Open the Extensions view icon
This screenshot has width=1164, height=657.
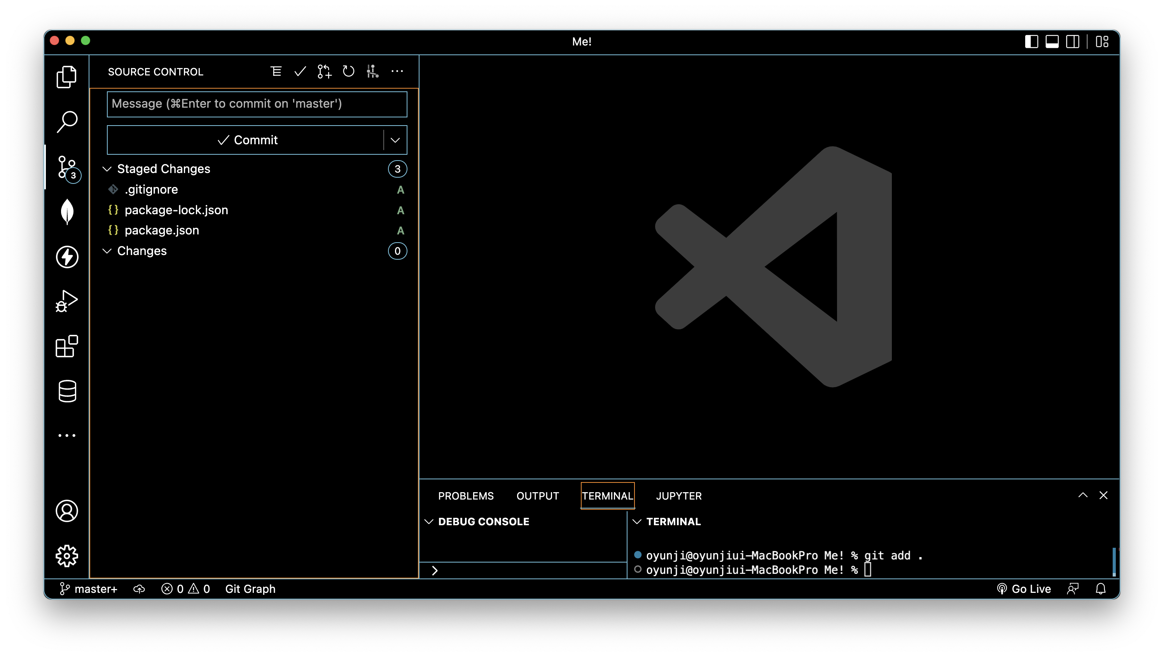tap(67, 346)
